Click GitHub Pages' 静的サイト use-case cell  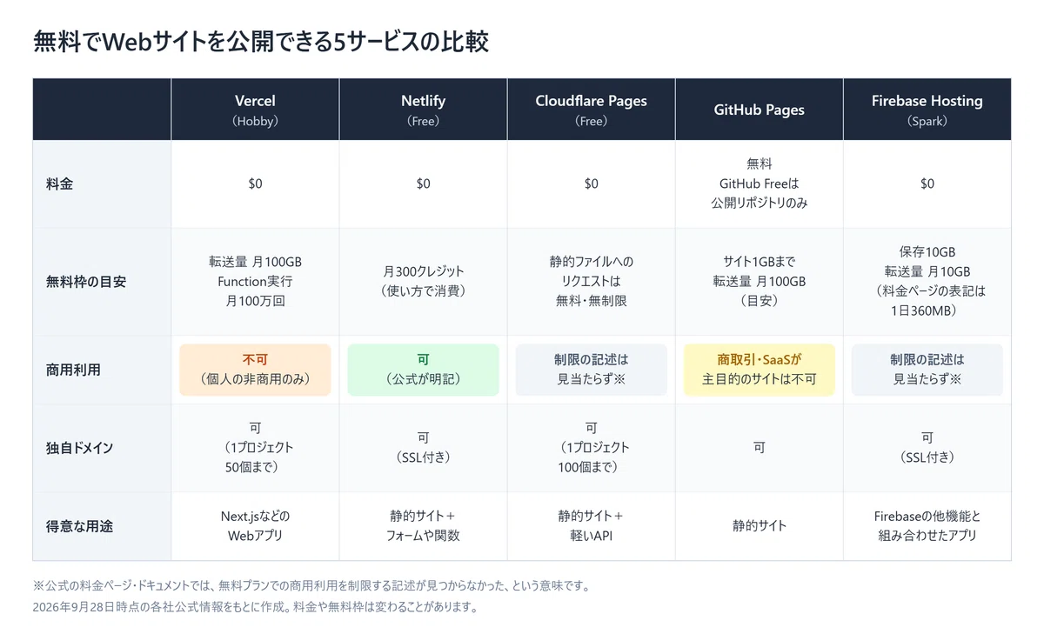pos(759,526)
